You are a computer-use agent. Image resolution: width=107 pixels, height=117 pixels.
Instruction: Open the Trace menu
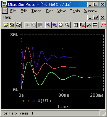click(36, 11)
